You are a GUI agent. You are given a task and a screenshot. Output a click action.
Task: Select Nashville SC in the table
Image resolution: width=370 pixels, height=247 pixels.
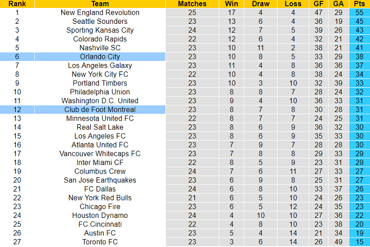[x=100, y=48]
